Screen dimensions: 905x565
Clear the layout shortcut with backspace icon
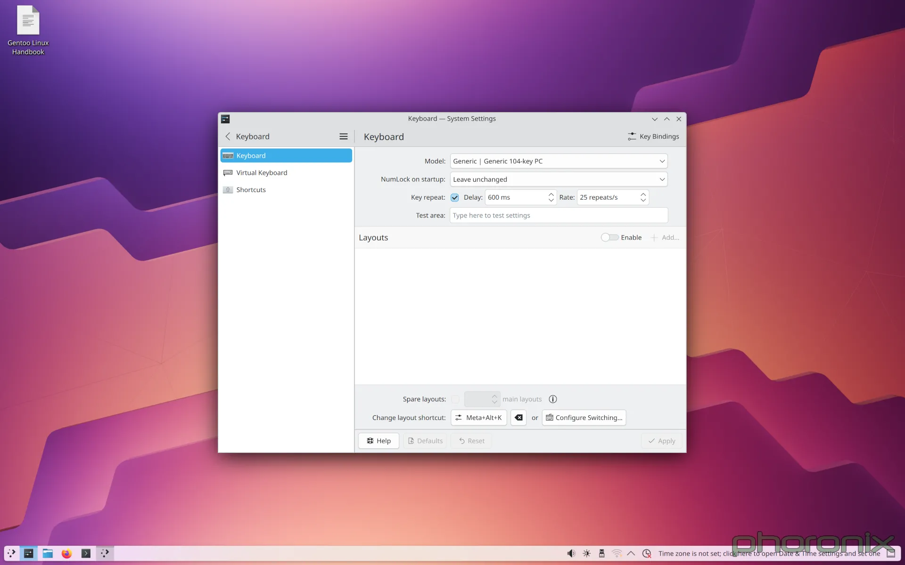518,418
